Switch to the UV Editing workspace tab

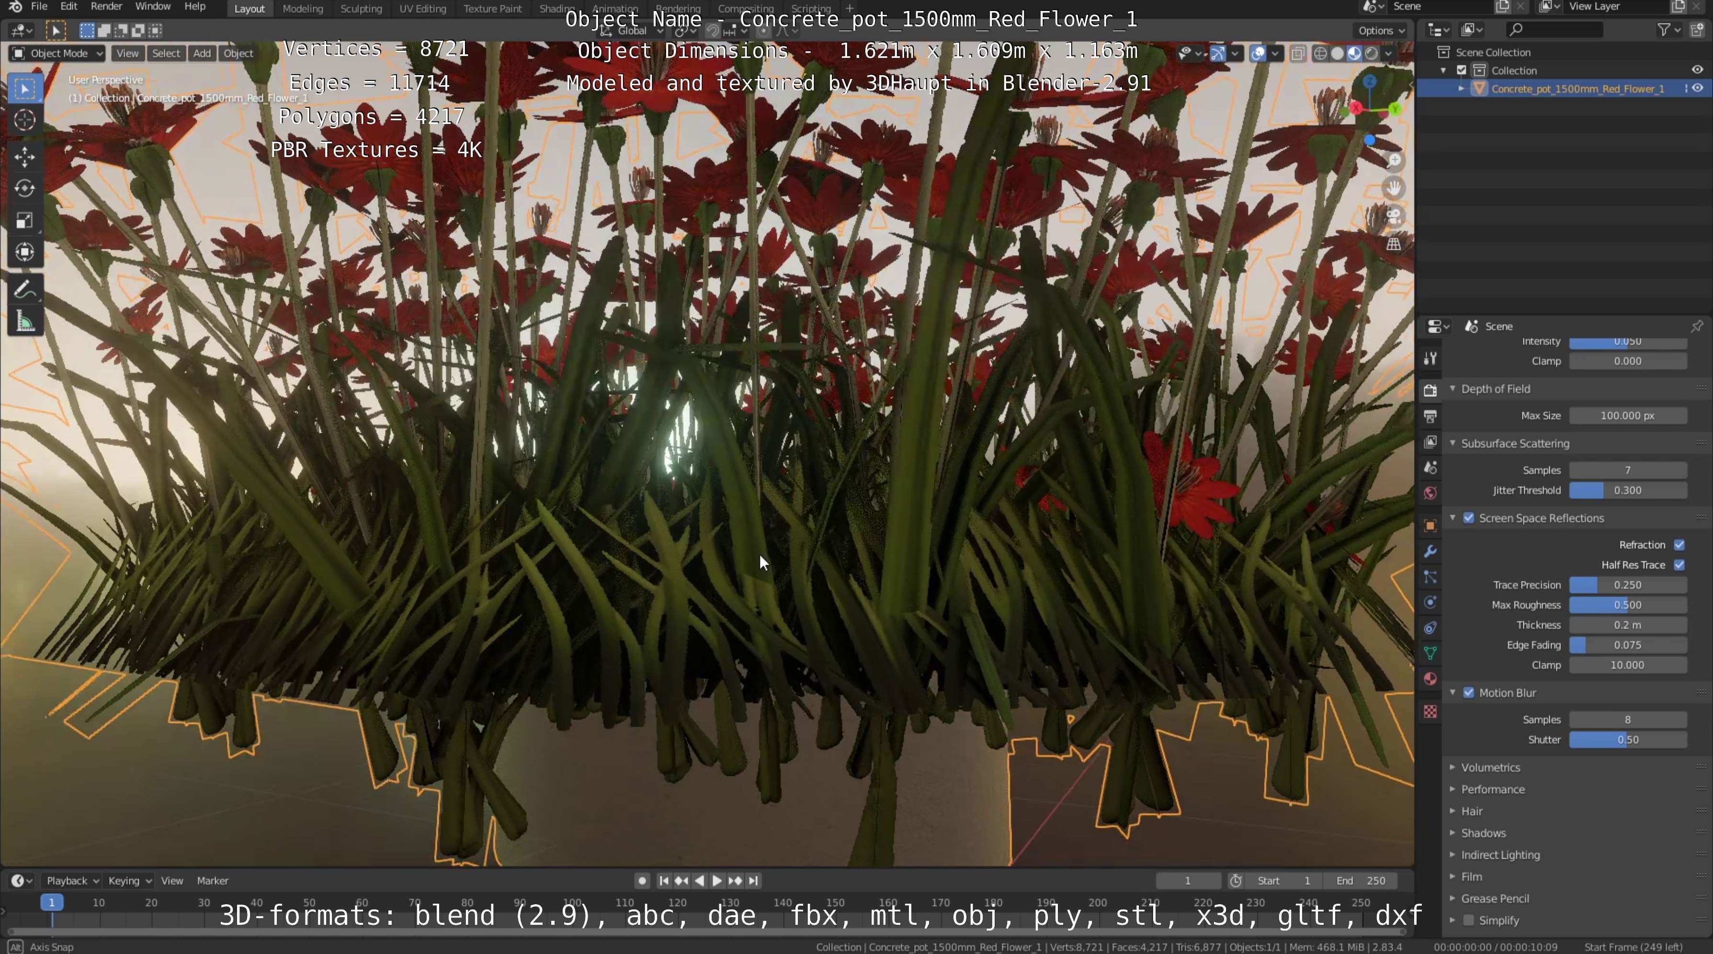(423, 9)
